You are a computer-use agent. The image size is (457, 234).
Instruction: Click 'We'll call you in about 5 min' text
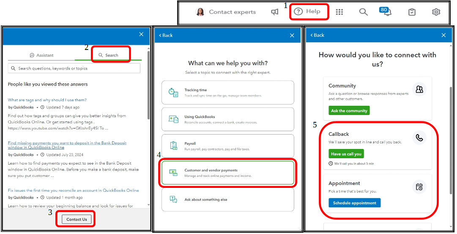[354, 164]
